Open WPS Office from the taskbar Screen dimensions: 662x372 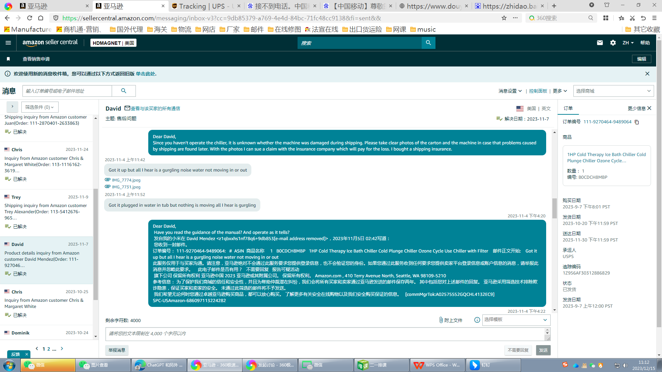click(x=438, y=365)
